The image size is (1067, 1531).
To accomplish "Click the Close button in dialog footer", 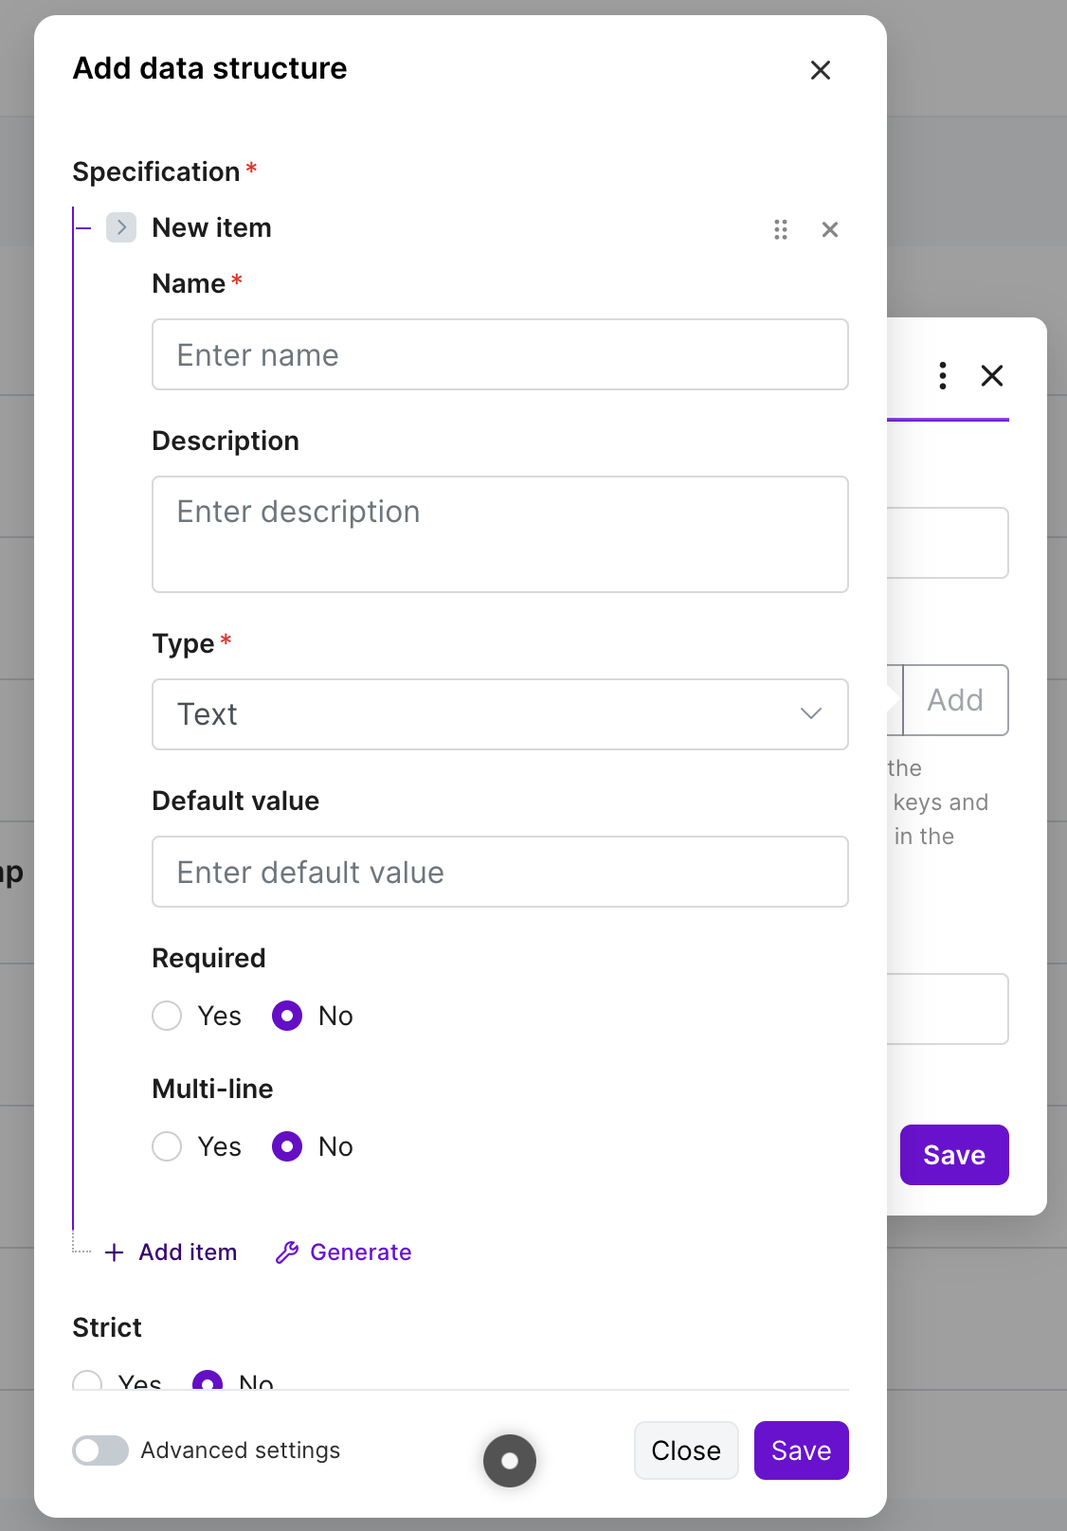I will (686, 1450).
